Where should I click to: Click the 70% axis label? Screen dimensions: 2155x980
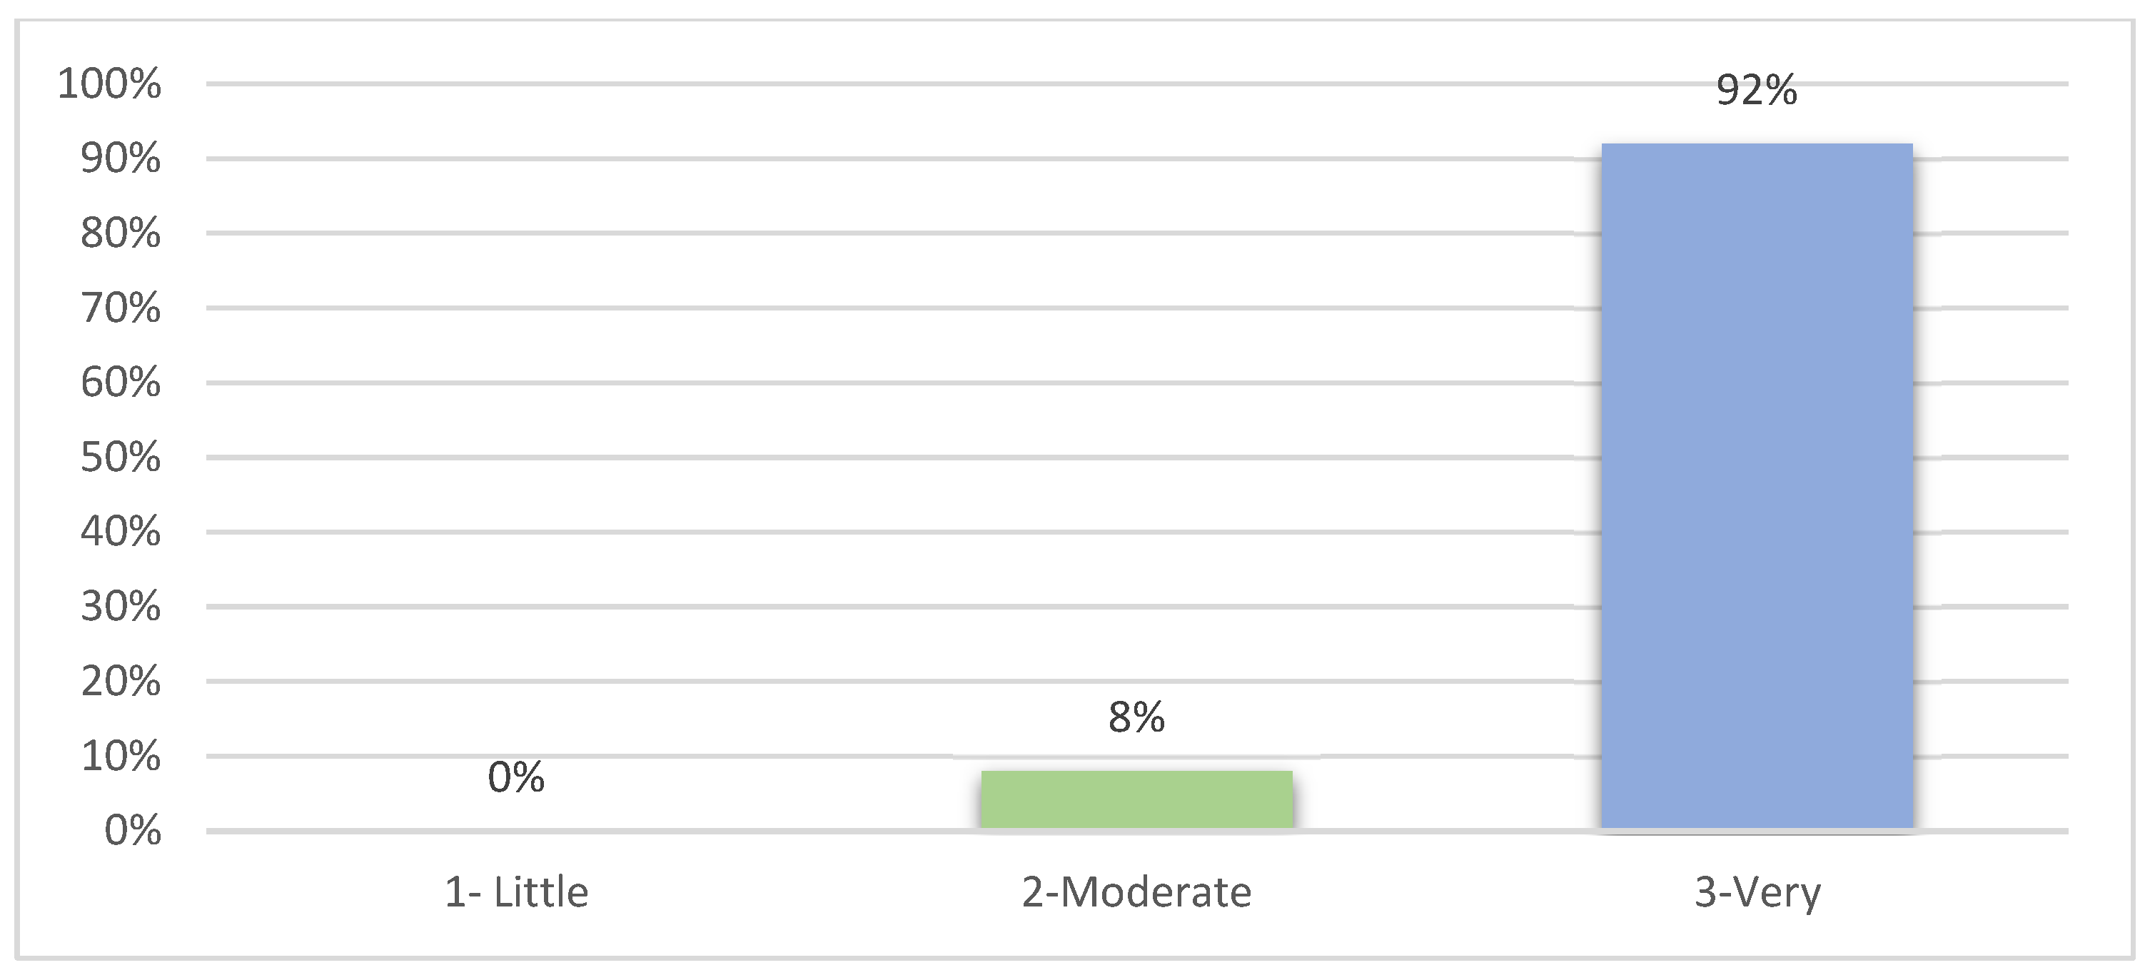point(121,308)
